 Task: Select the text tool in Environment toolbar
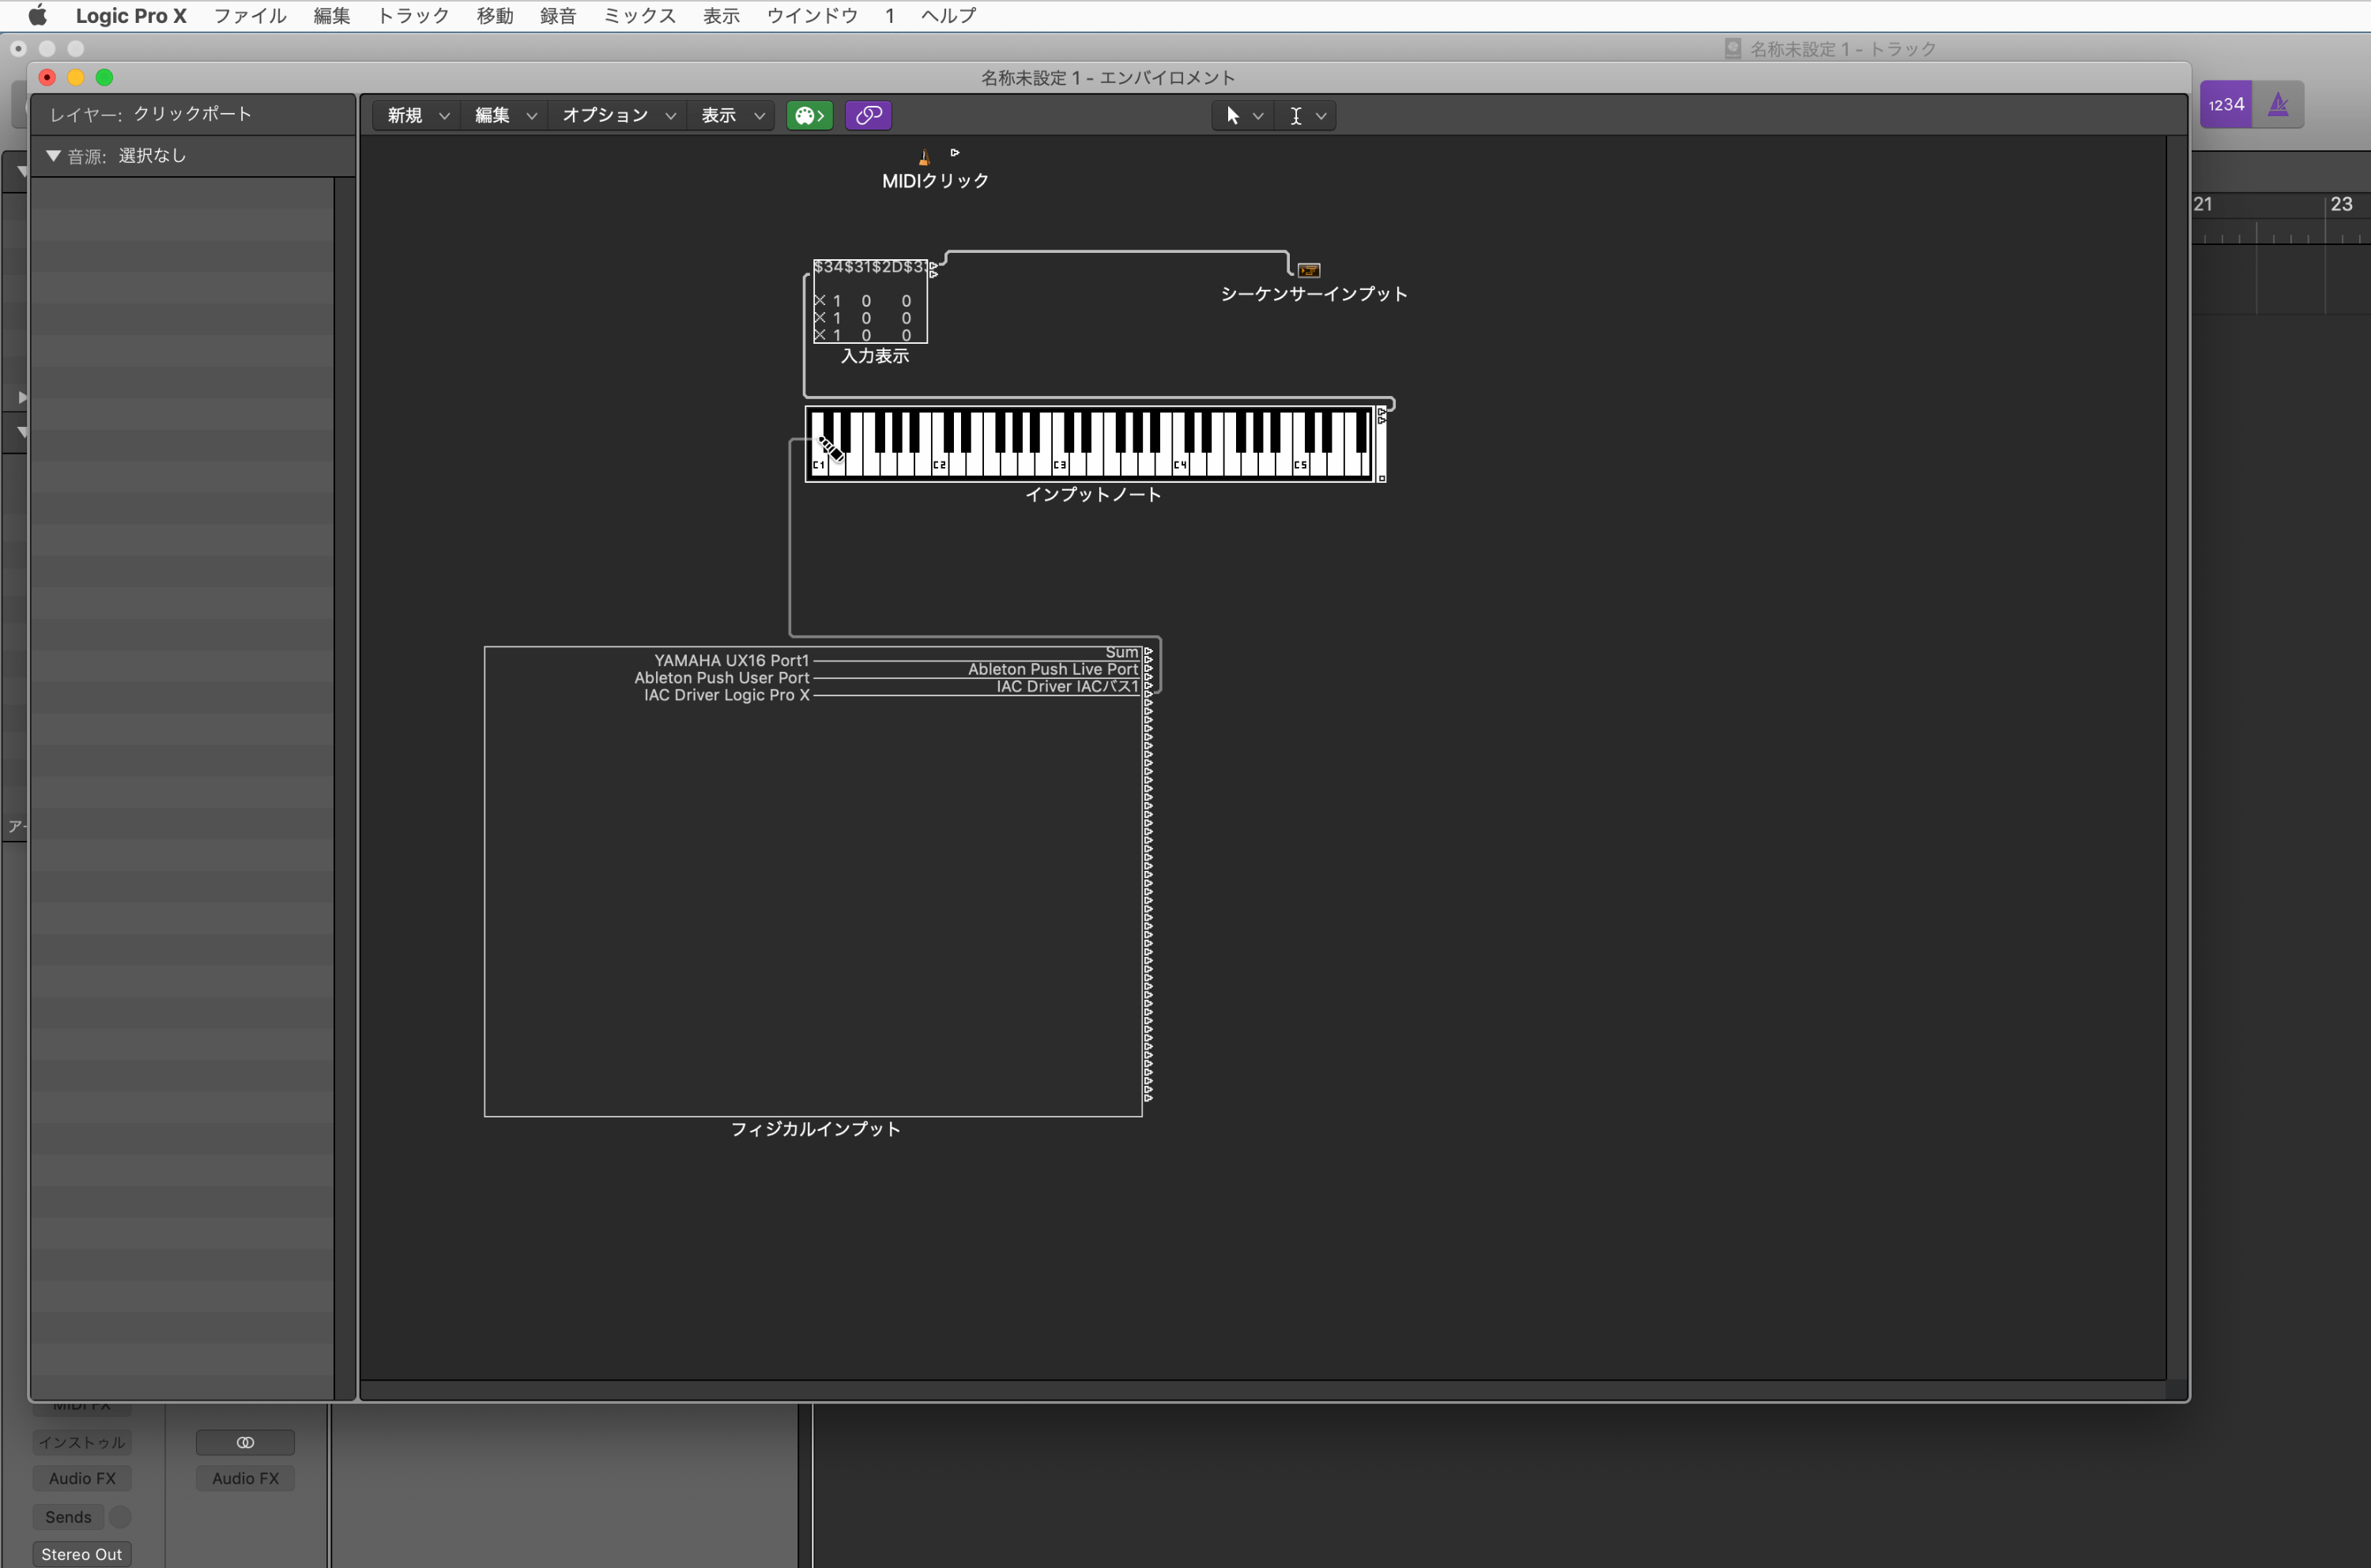[x=1295, y=116]
